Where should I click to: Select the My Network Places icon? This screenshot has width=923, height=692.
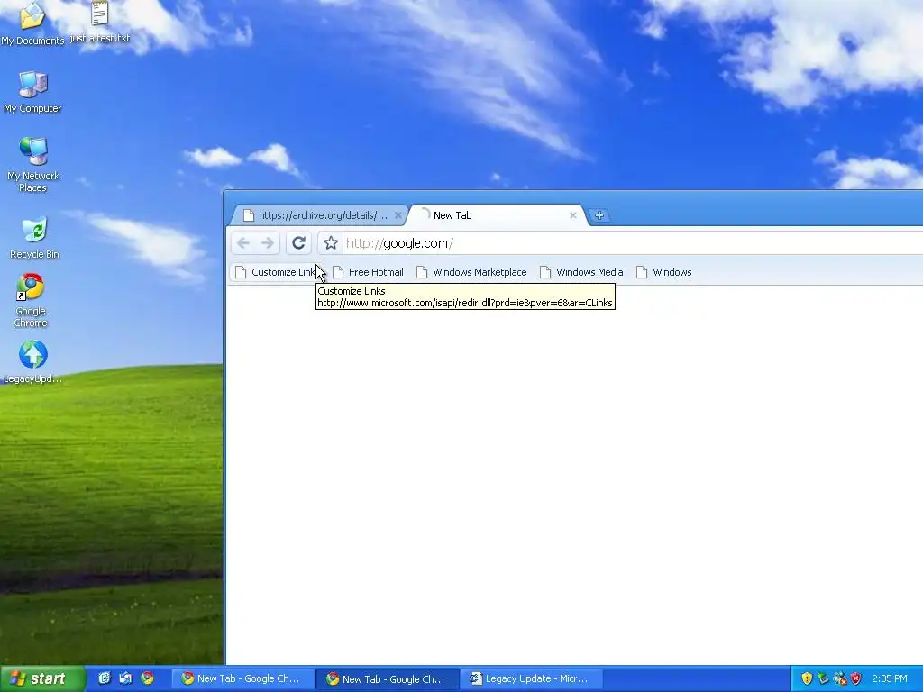[33, 165]
